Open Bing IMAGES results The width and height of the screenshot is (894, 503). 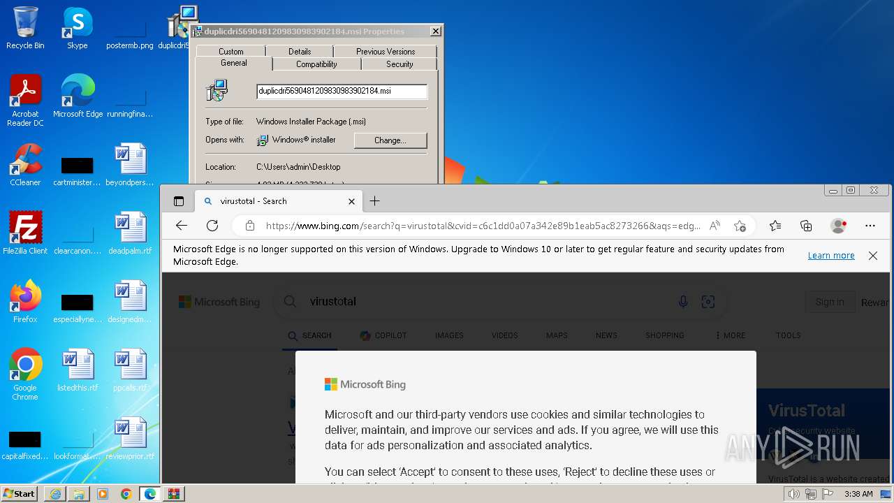click(x=449, y=335)
